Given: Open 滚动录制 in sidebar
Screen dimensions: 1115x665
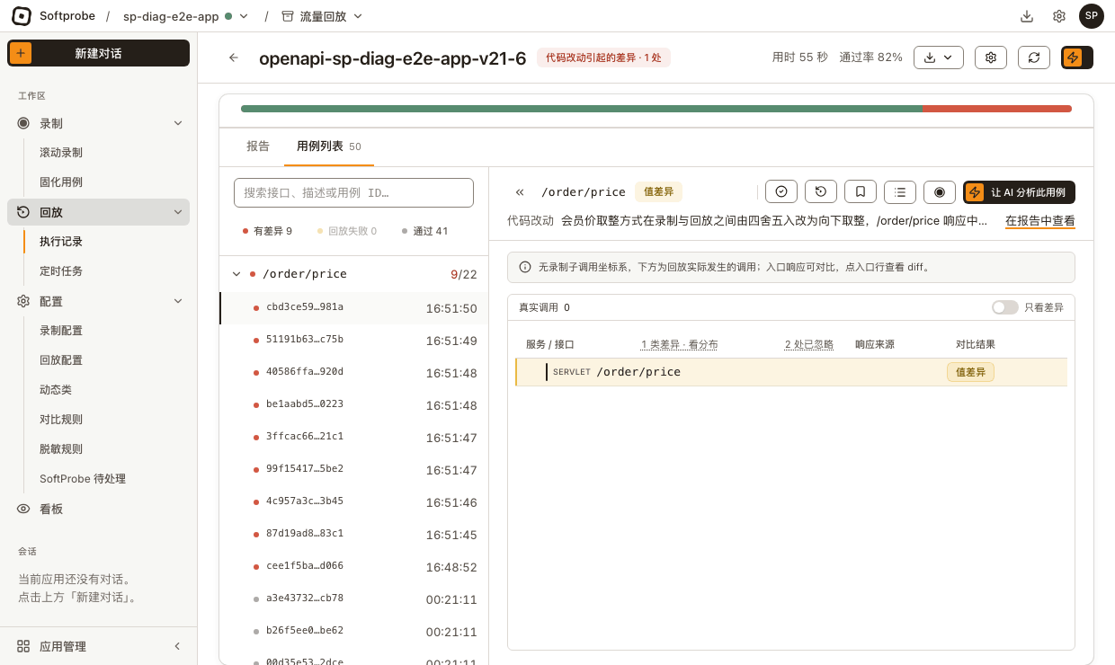Looking at the screenshot, I should [x=61, y=153].
